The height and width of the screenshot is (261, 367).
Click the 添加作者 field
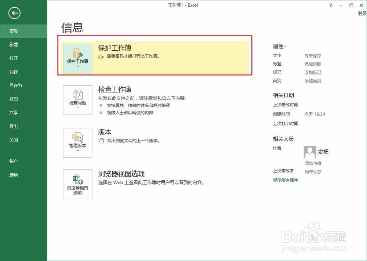click(x=313, y=163)
